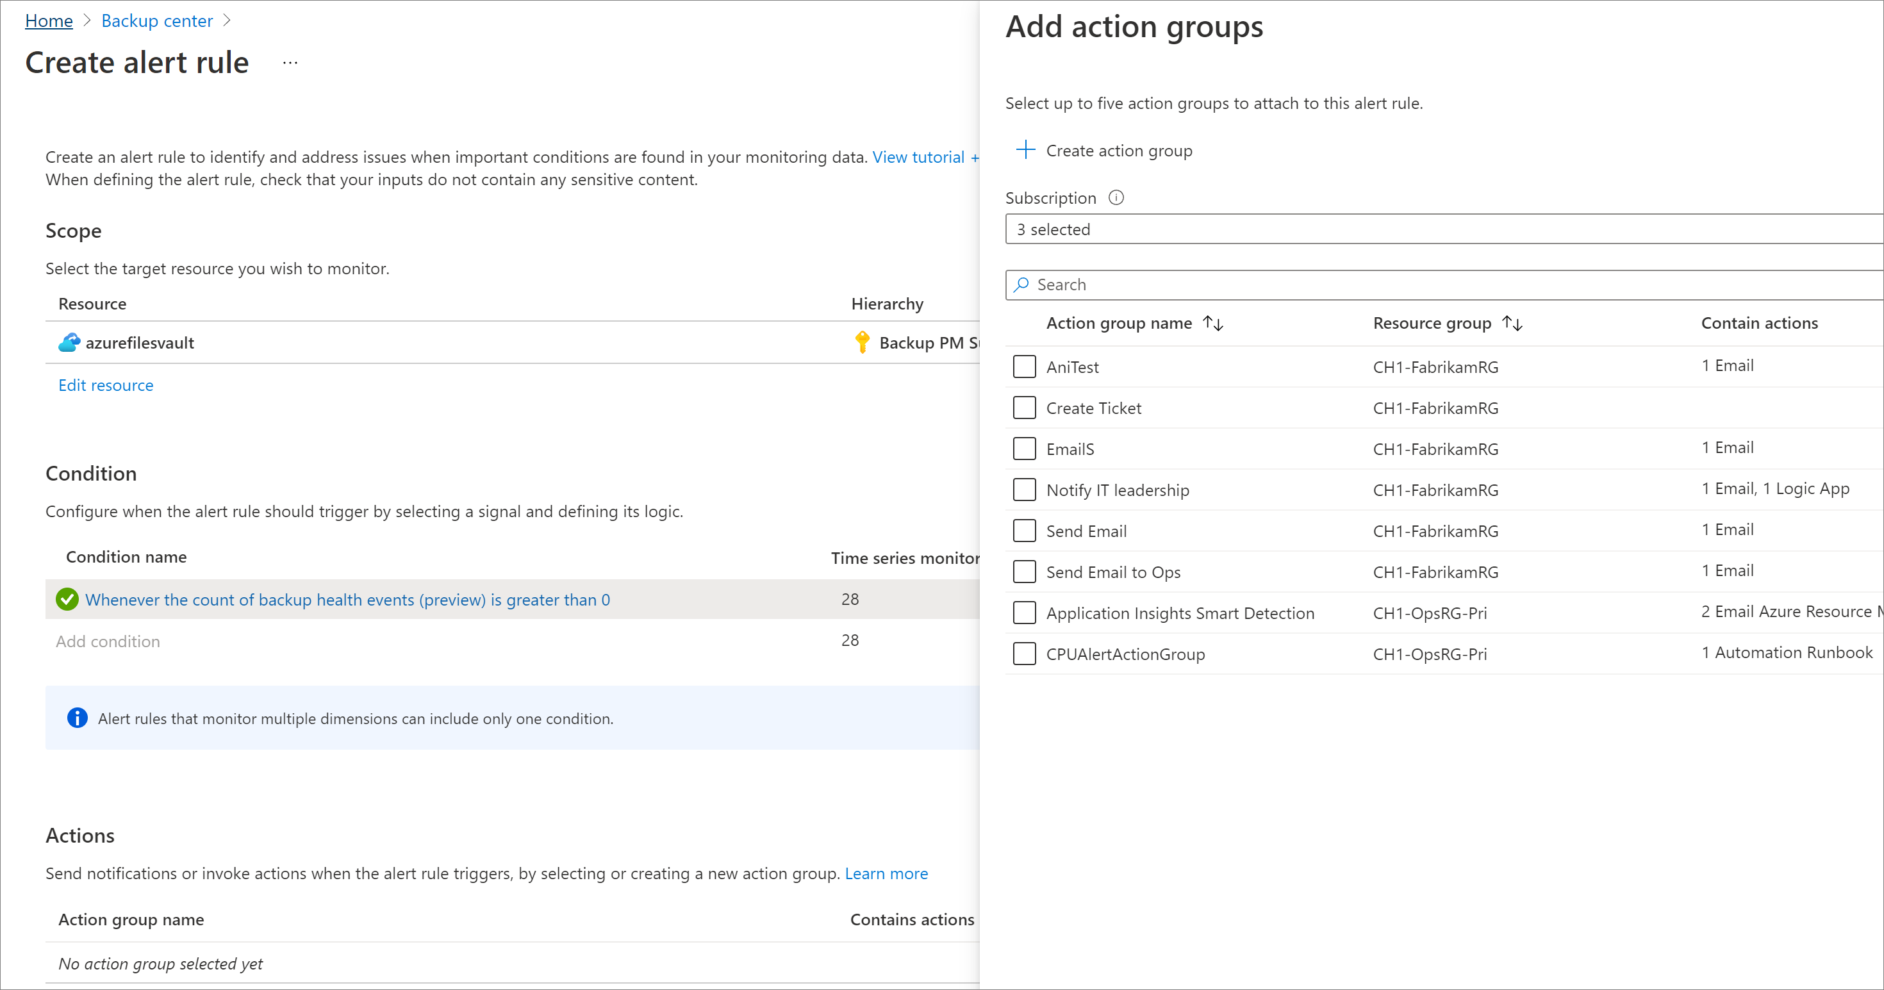Click the green checkmark condition status icon
The image size is (1884, 990).
(x=65, y=599)
